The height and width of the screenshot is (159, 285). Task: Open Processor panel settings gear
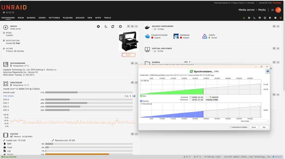tap(132, 82)
